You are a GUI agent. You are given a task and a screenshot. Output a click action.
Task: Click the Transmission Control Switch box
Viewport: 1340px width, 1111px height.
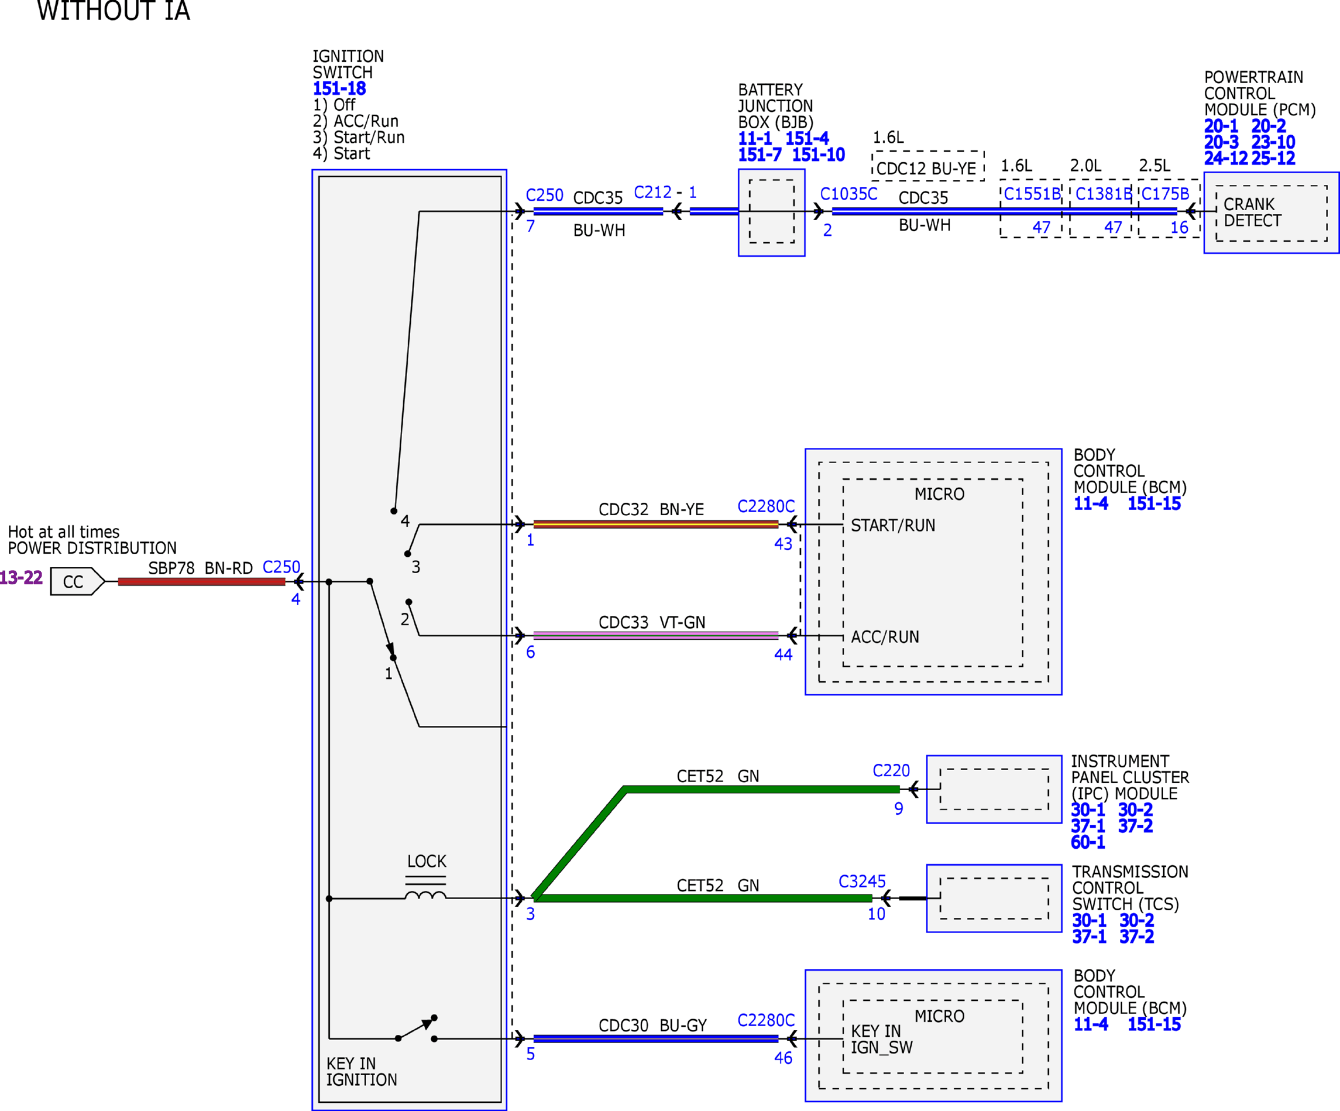[994, 898]
